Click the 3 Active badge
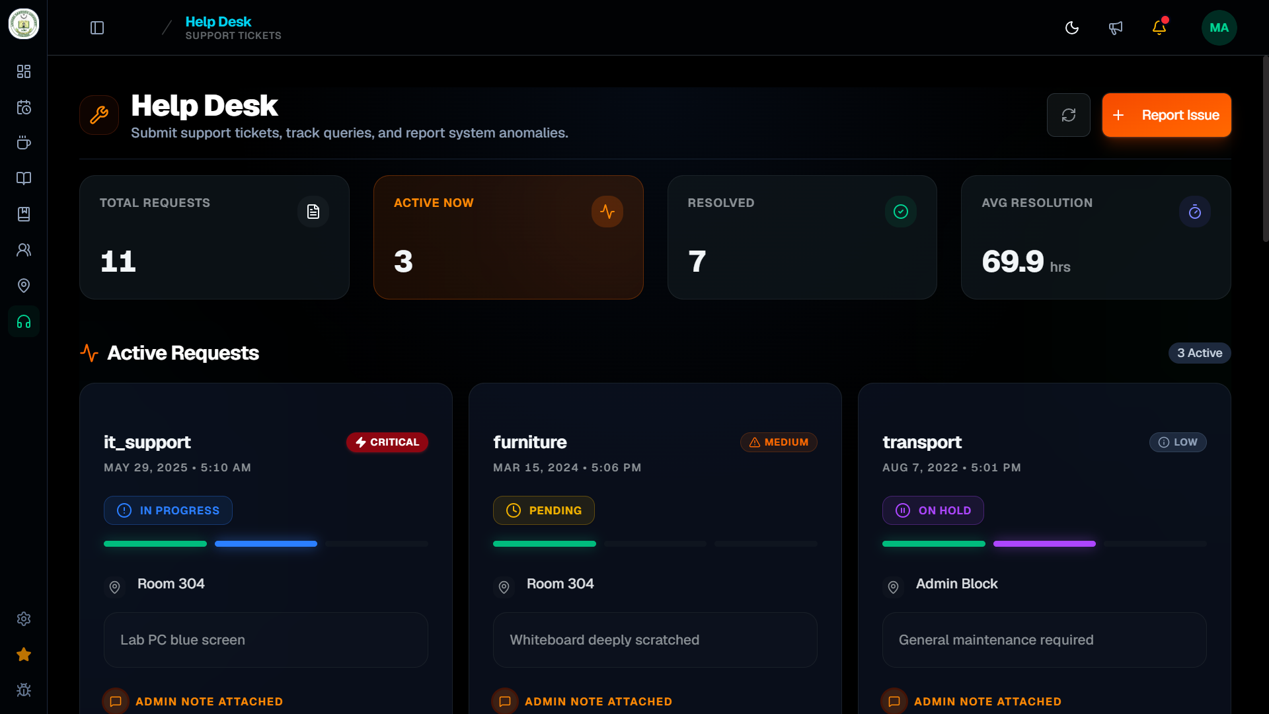The height and width of the screenshot is (714, 1269). coord(1200,353)
